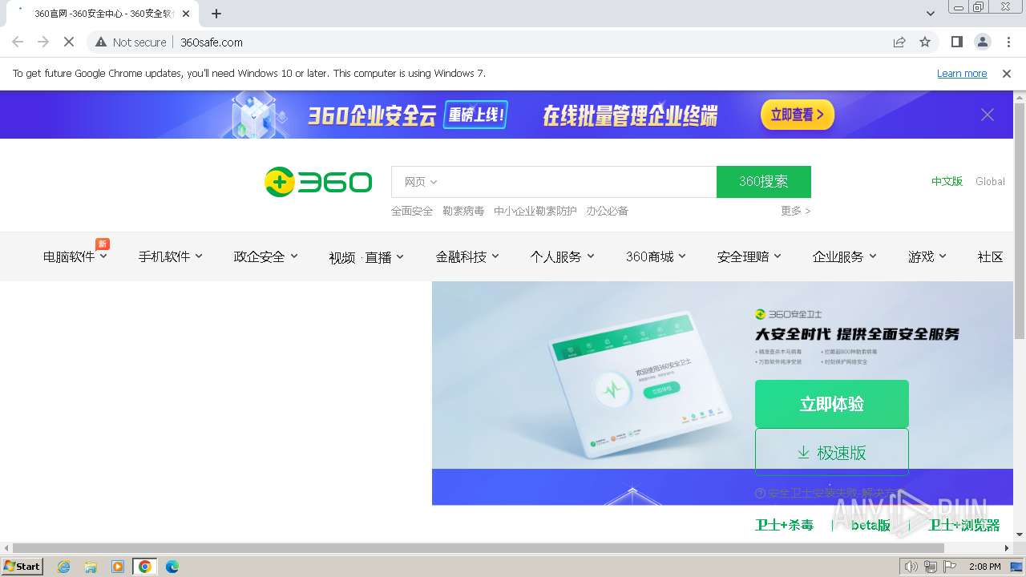Select the 卫士+浏览器 option
The image size is (1026, 577).
coord(964,525)
